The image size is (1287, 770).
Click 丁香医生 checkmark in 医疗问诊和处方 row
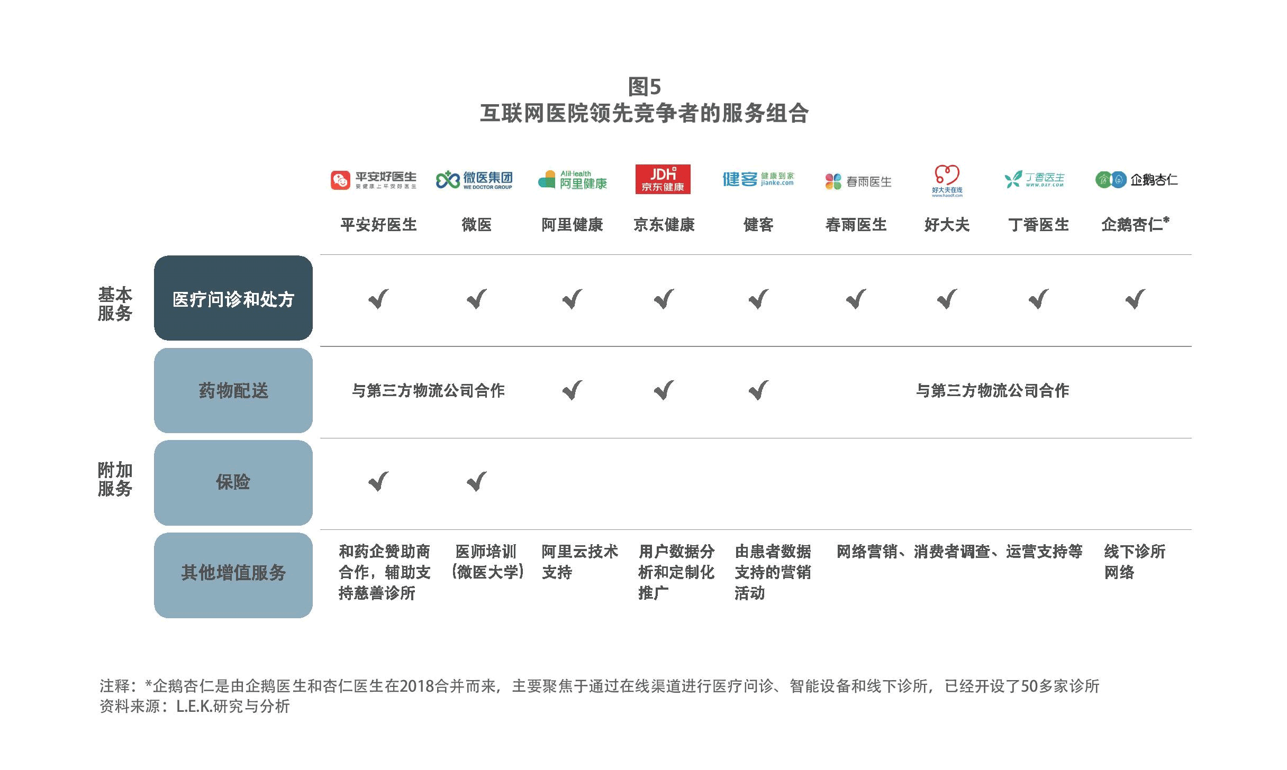point(1038,299)
